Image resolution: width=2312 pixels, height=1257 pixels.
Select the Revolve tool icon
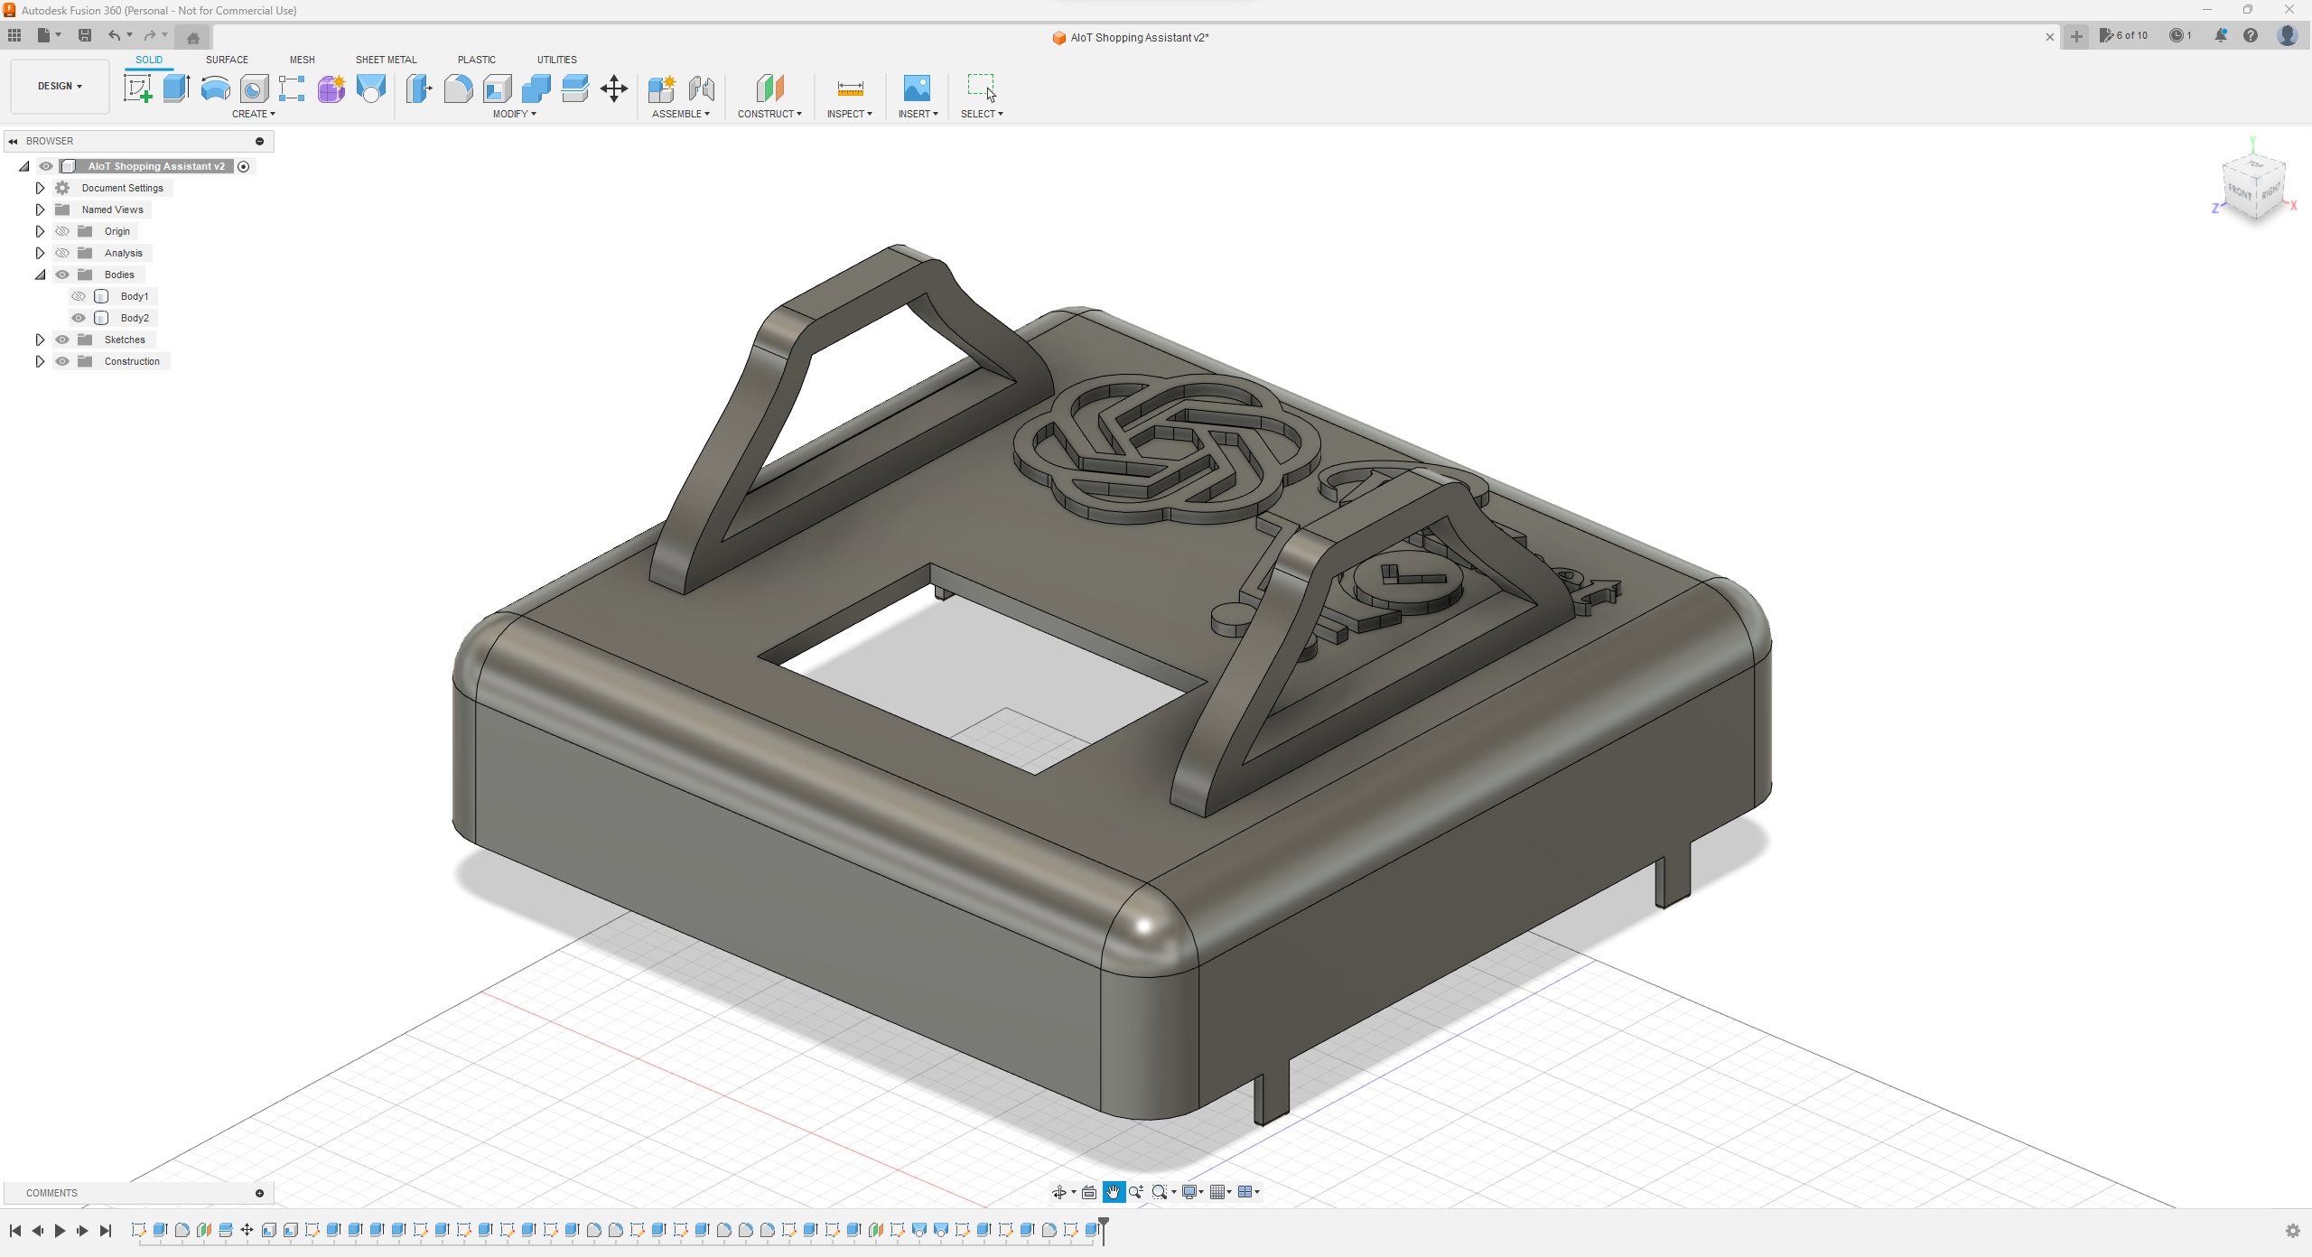pos(215,88)
